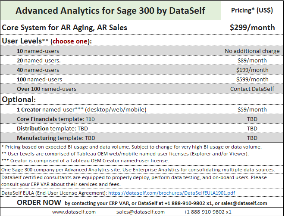Click the $89/month price cell
The height and width of the screenshot is (217, 285).
coord(252,60)
